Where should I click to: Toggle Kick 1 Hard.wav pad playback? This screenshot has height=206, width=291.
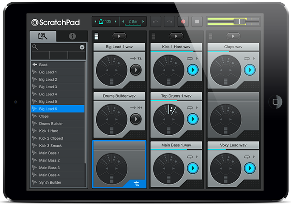[x=193, y=70]
